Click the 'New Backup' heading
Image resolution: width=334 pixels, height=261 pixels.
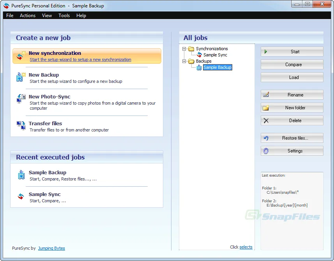44,75
